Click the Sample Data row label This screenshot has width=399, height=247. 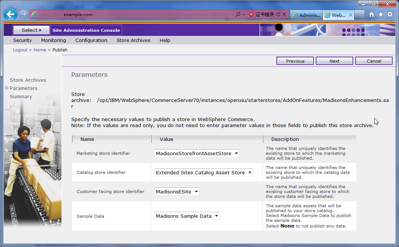tap(90, 216)
